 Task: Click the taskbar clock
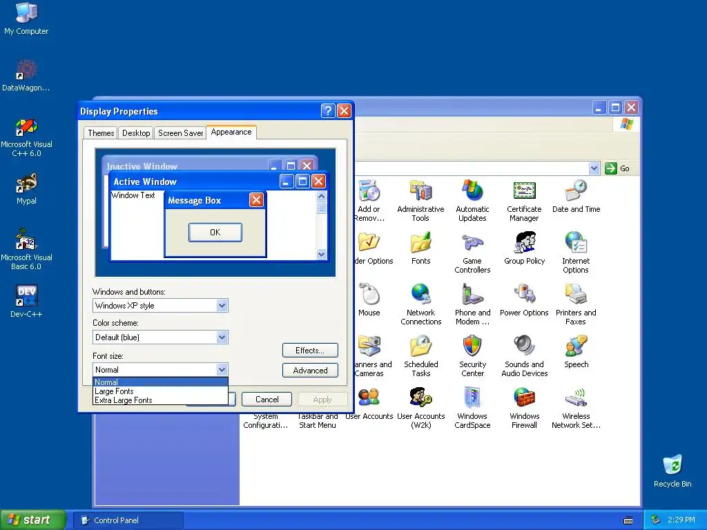(681, 520)
